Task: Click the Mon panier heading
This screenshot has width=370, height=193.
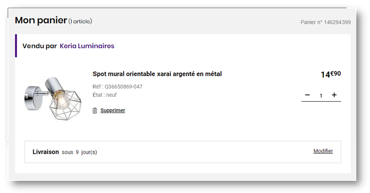Action: tap(41, 20)
